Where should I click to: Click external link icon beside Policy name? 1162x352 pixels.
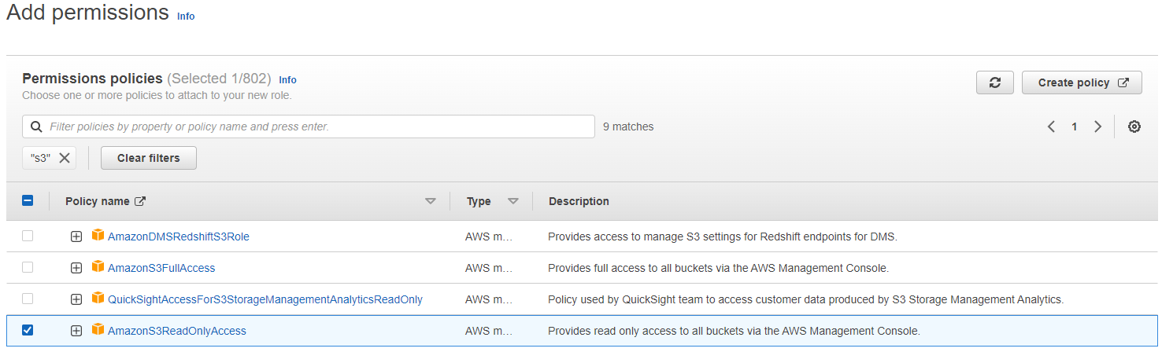(140, 201)
